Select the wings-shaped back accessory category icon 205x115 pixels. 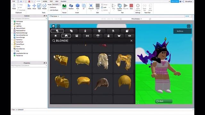click(119, 36)
